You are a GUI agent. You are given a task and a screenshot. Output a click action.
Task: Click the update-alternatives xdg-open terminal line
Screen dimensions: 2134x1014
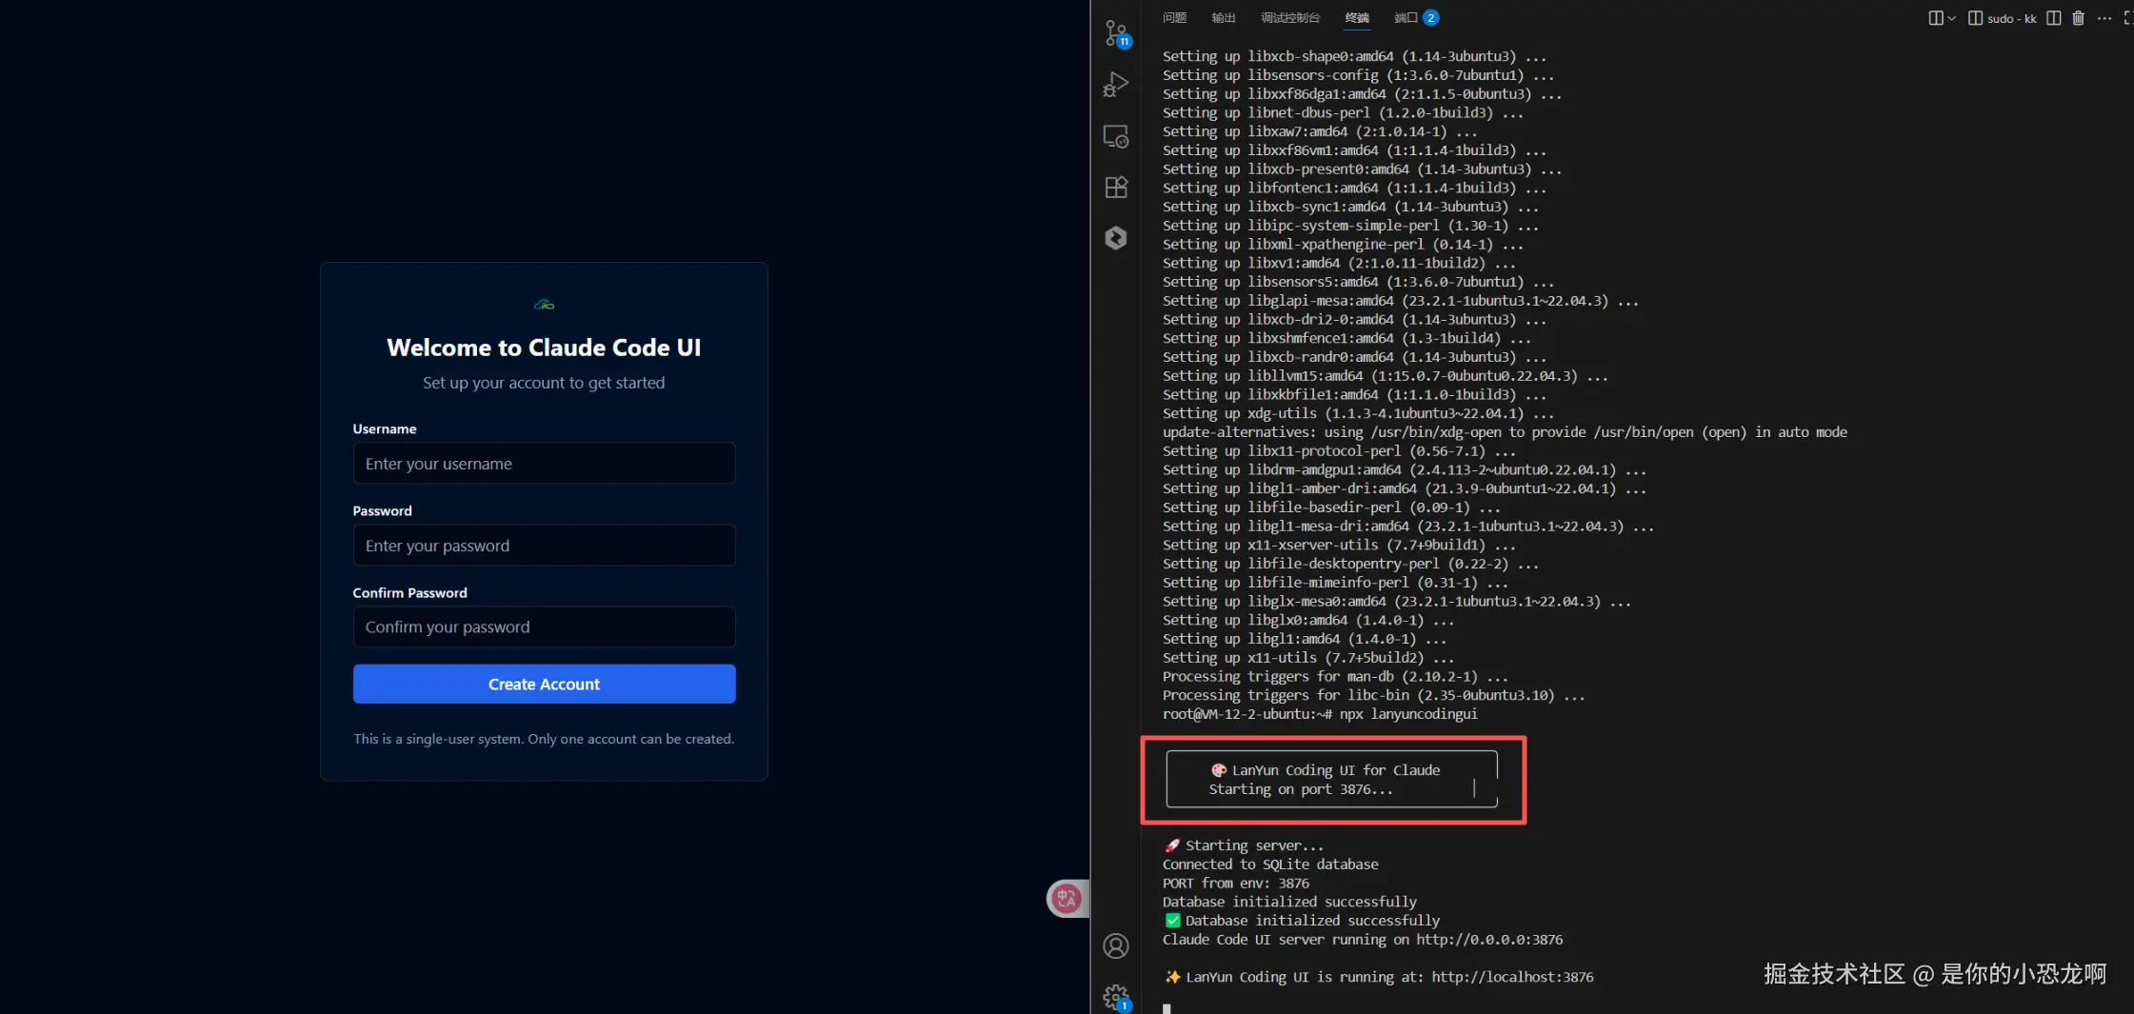[x=1505, y=432]
